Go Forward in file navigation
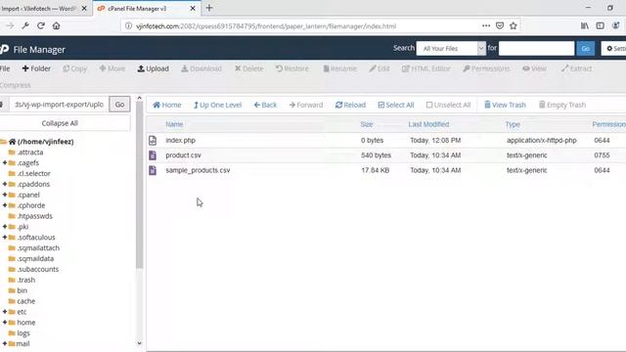626x352 pixels. (x=306, y=105)
